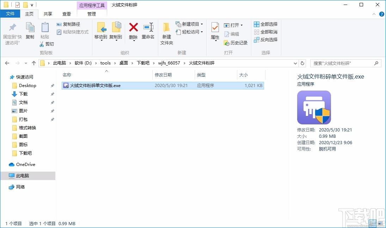Click the Properties checkmark icon
This screenshot has height=228, width=386.
pyautogui.click(x=215, y=27)
